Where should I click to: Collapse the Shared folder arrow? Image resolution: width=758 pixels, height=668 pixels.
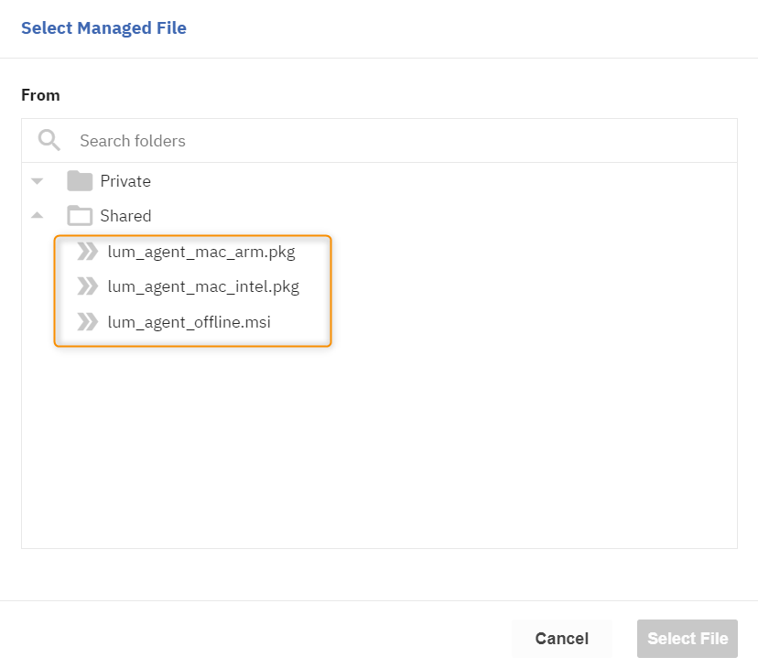coord(38,216)
